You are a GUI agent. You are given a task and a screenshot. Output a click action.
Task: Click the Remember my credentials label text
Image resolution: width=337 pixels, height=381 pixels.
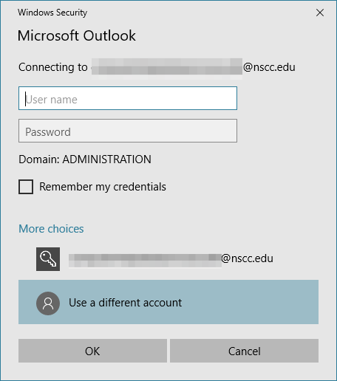pos(103,187)
